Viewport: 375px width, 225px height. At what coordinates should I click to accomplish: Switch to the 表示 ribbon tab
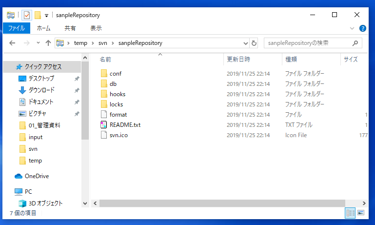point(96,28)
